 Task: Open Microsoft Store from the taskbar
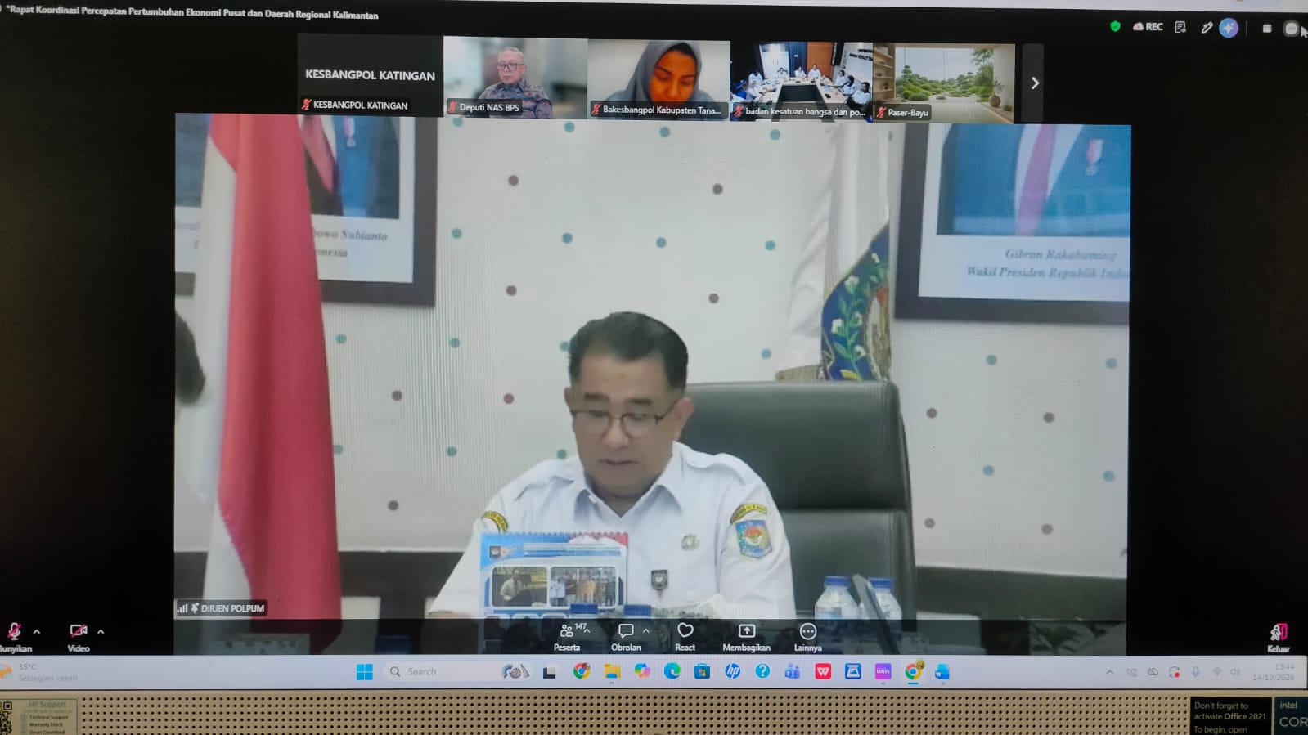pyautogui.click(x=702, y=672)
